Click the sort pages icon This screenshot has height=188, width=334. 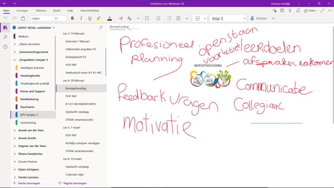101,28
